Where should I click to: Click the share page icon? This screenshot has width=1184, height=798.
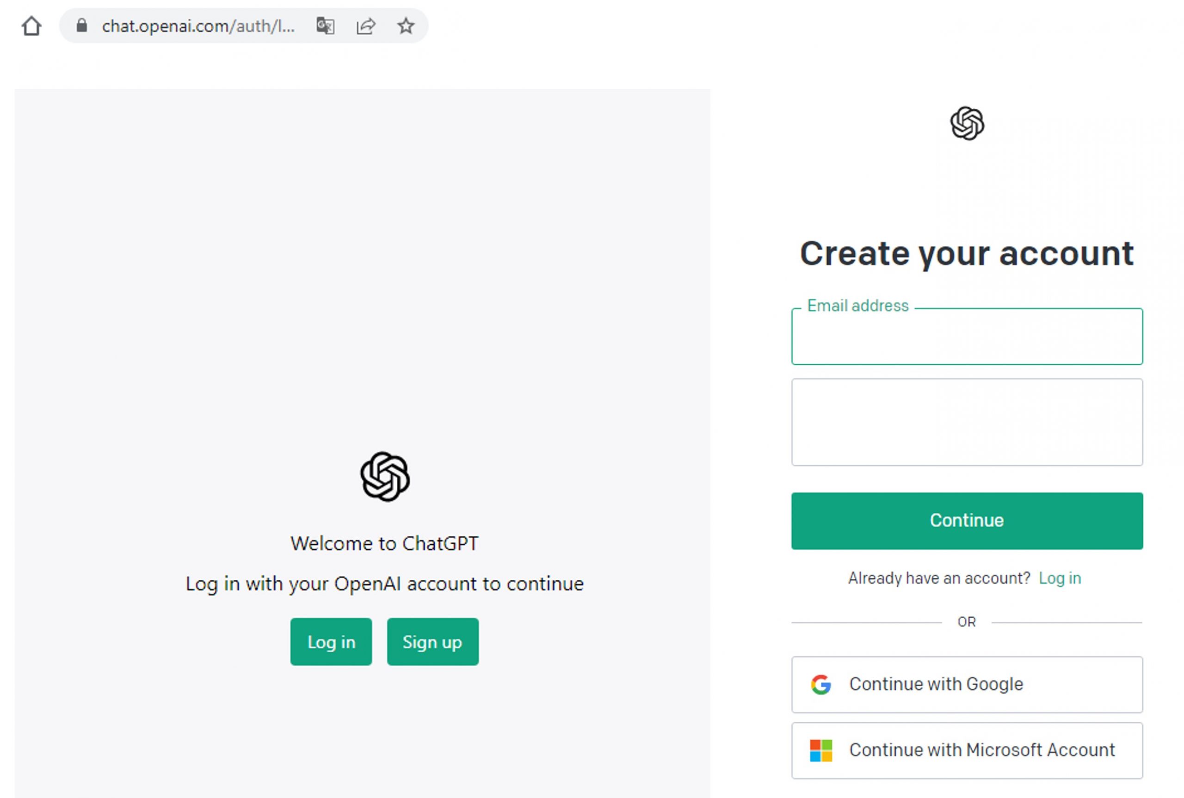click(x=365, y=25)
